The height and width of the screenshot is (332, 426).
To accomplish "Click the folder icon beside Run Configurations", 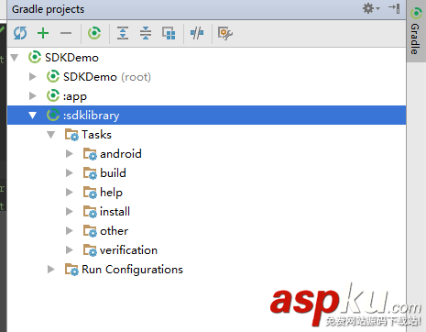I will [x=71, y=270].
